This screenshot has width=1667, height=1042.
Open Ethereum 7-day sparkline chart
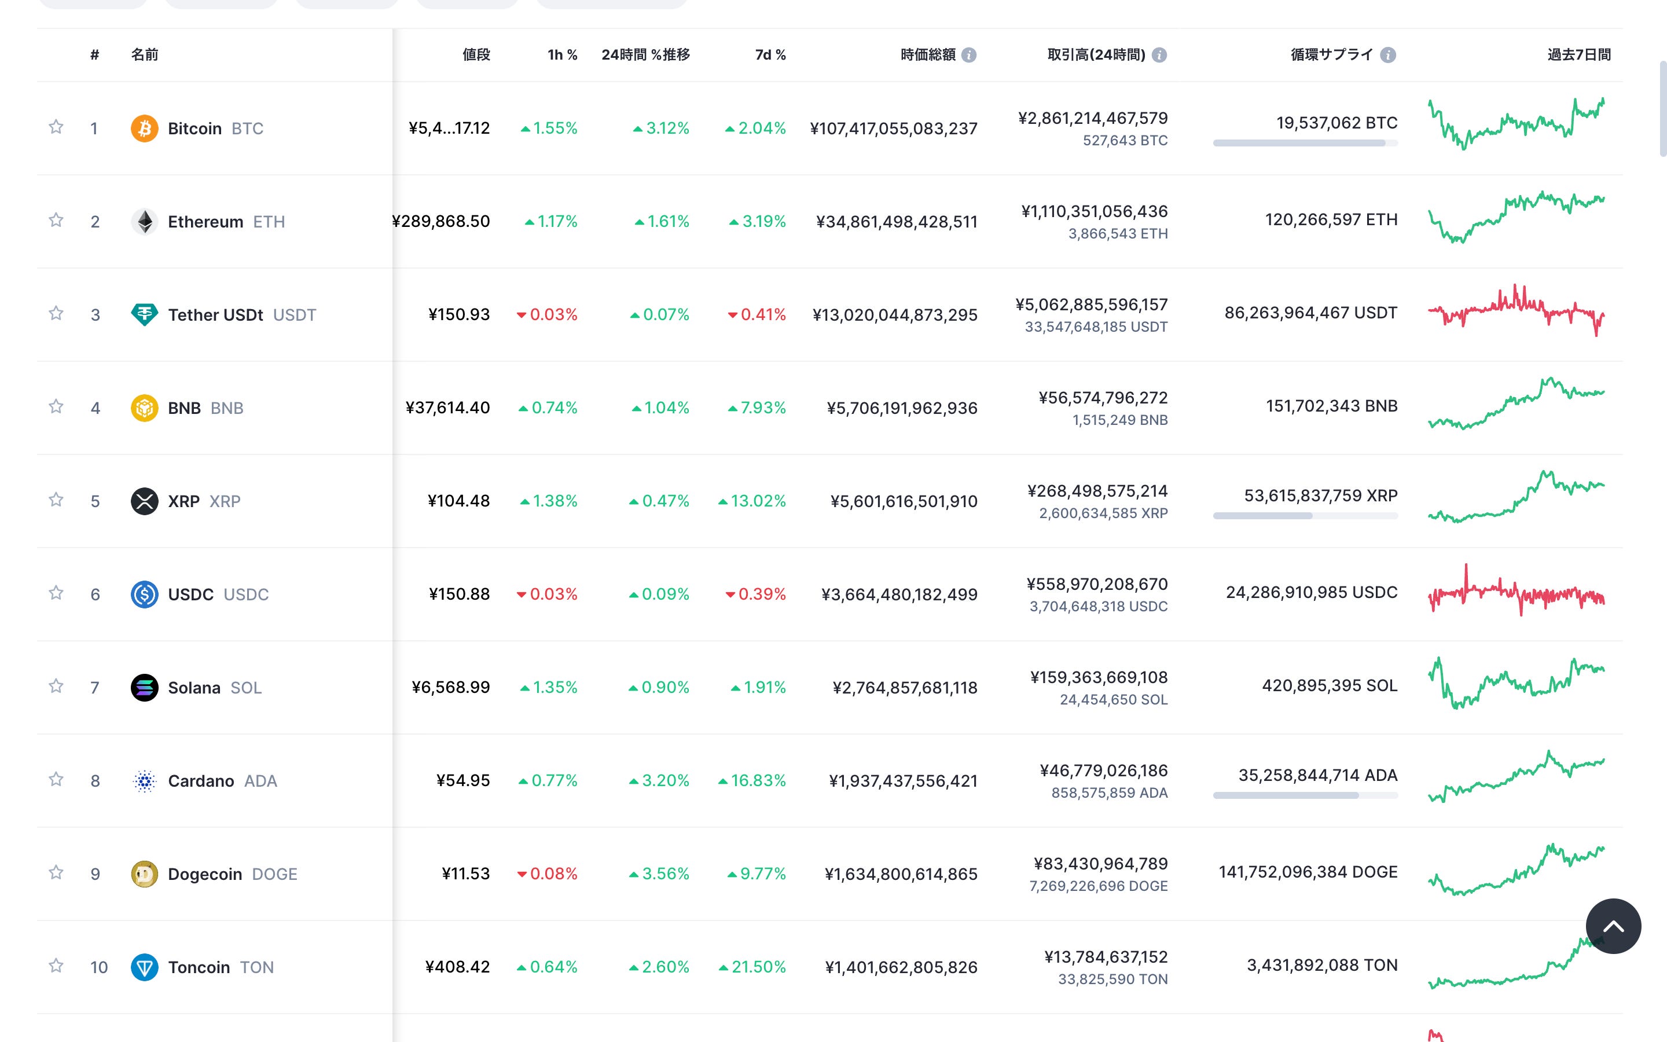(1516, 217)
